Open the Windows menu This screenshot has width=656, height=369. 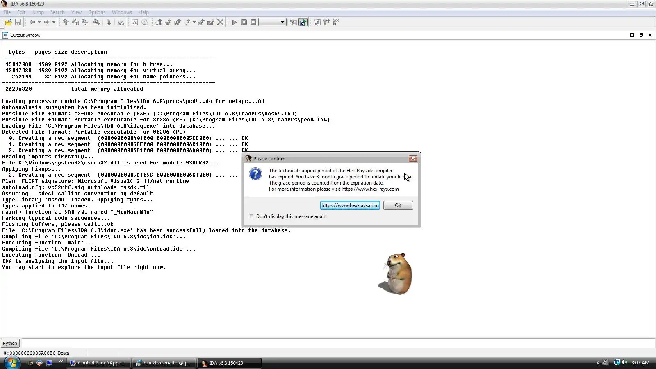click(x=122, y=12)
